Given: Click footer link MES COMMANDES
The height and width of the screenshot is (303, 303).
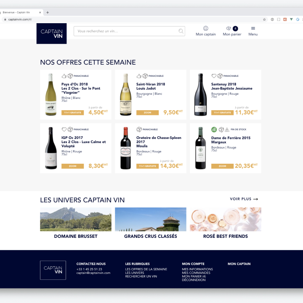Looking at the screenshot, I should [196, 273].
